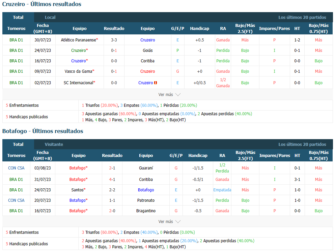Open BRA D1 league on 30/07/23 row

pyautogui.click(x=16, y=40)
